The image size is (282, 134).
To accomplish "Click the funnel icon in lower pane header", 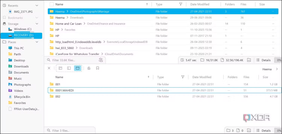I will pyautogui.click(x=183, y=77).
